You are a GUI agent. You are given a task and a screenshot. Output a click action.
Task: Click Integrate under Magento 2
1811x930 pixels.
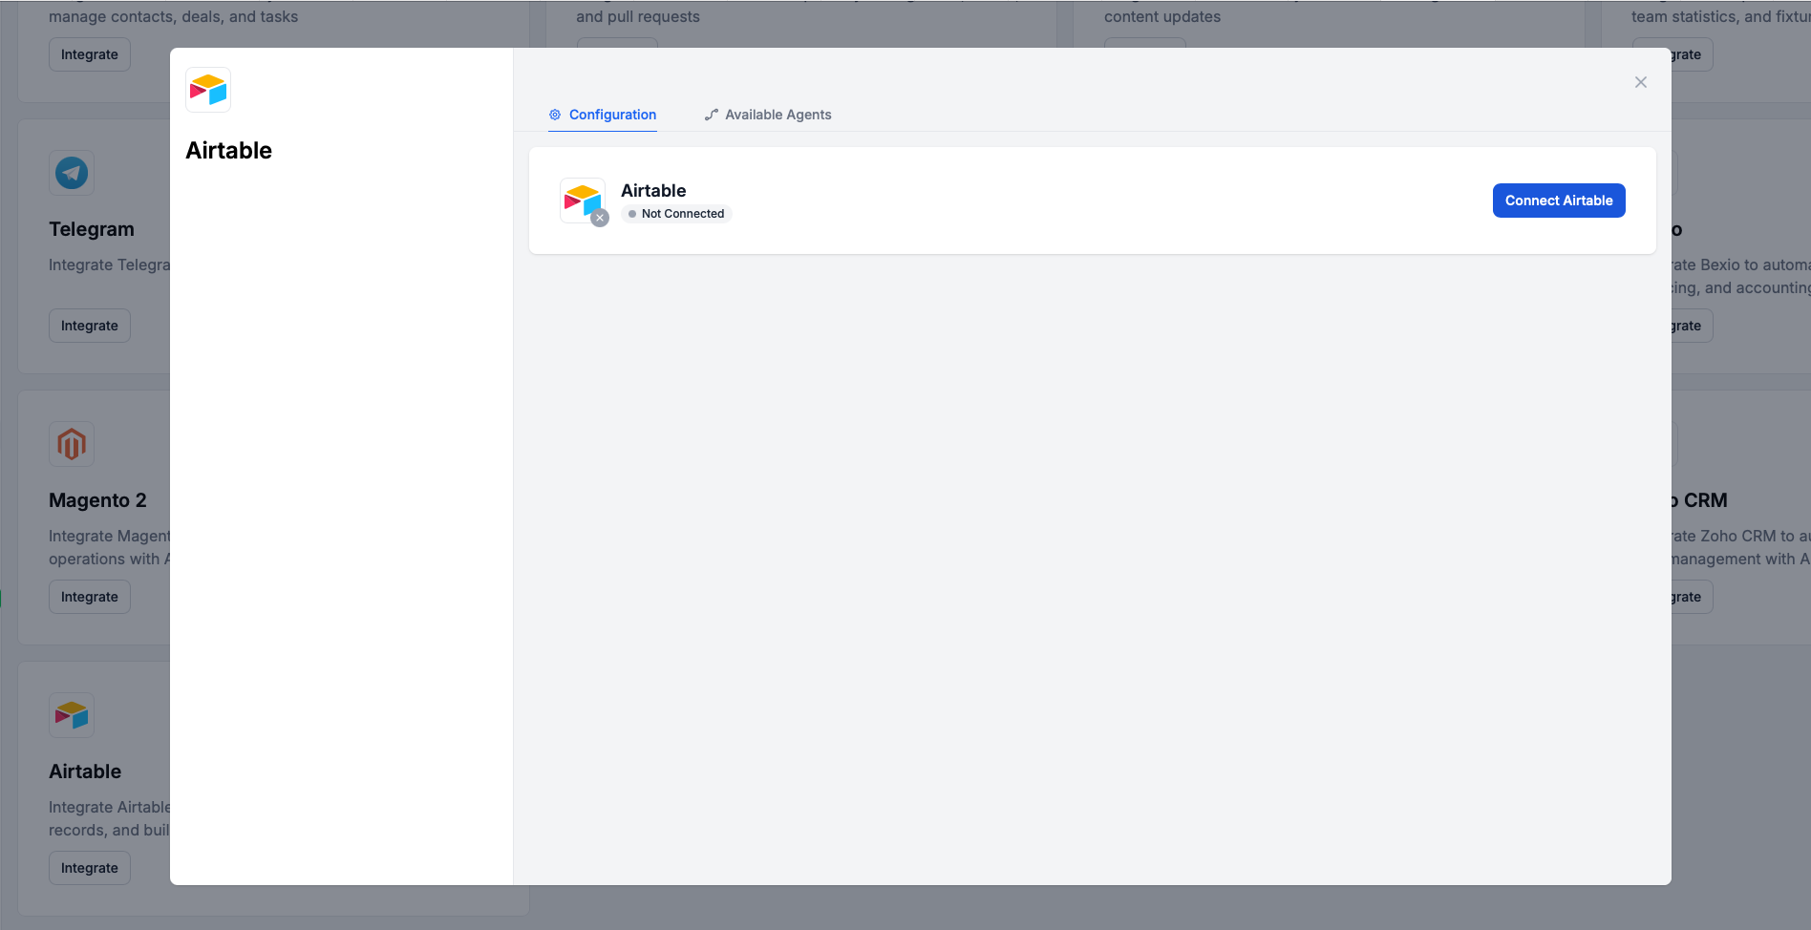click(x=89, y=596)
